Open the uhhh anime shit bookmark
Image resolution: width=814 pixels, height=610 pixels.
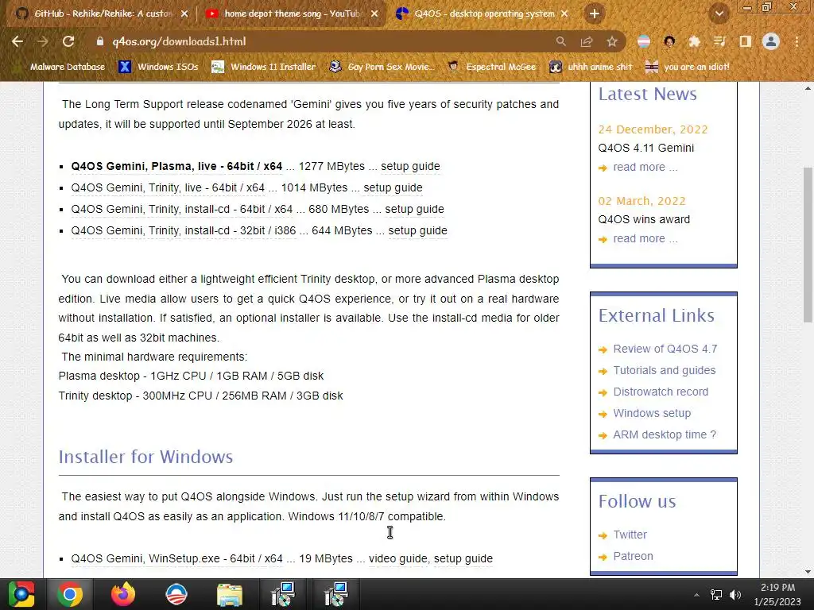(591, 67)
